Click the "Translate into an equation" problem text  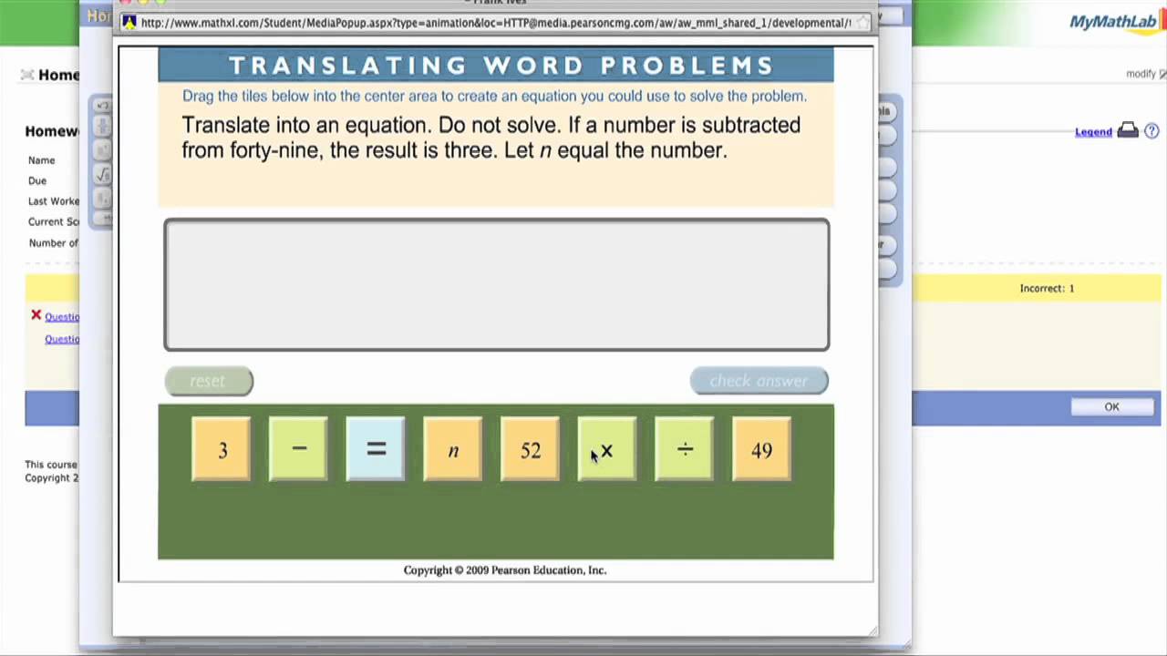(491, 138)
